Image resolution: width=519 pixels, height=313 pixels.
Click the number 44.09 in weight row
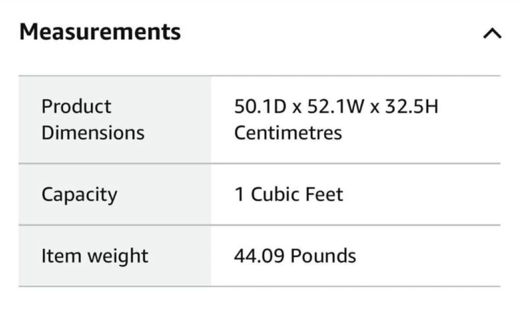pos(259,256)
